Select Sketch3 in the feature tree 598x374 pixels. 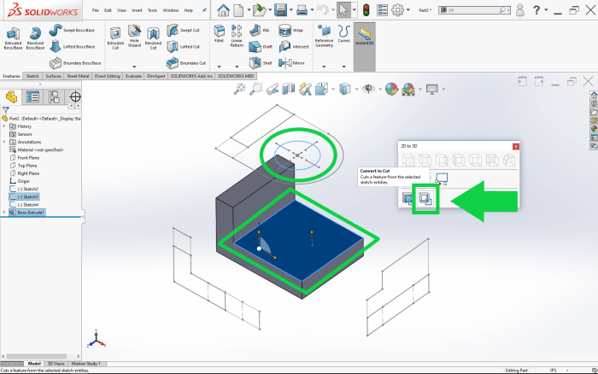coord(24,196)
